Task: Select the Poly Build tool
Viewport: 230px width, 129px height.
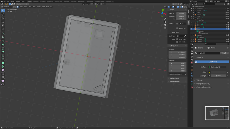Action: [x=3, y=63]
